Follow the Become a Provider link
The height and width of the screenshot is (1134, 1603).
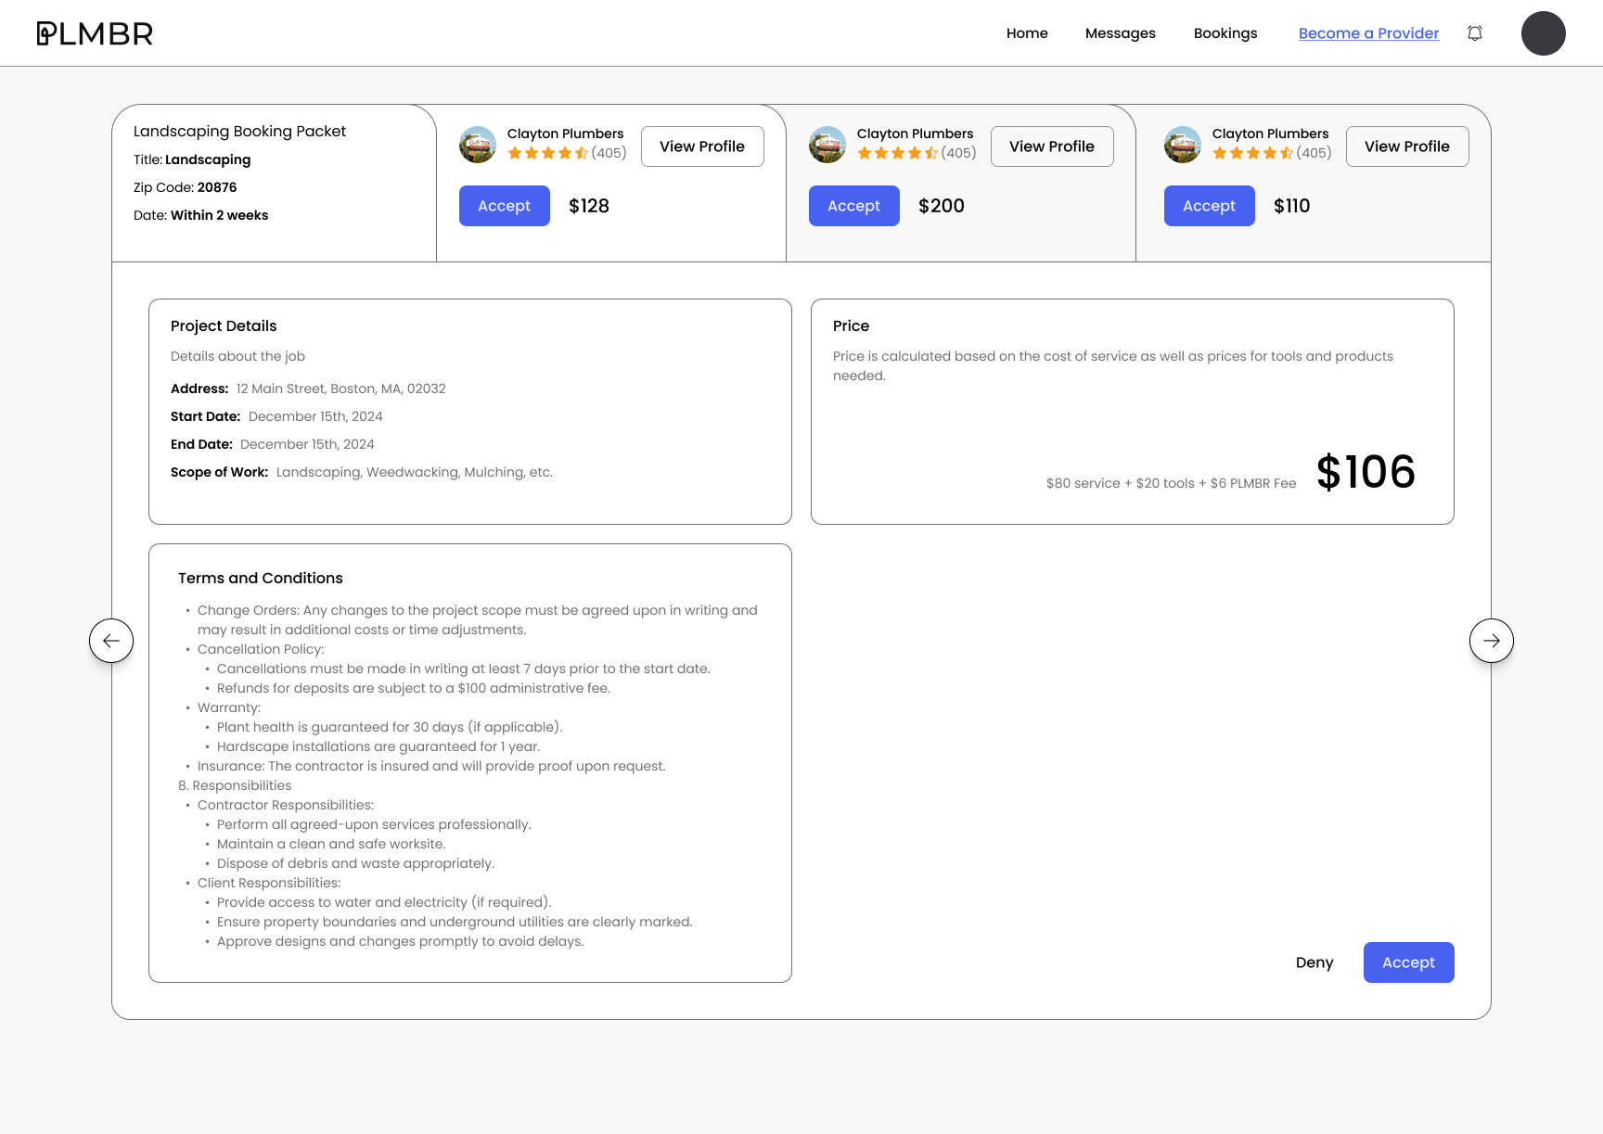(x=1368, y=33)
